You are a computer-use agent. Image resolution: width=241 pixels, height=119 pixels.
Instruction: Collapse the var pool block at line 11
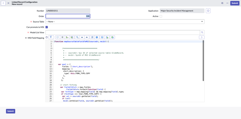[x=52, y=64]
